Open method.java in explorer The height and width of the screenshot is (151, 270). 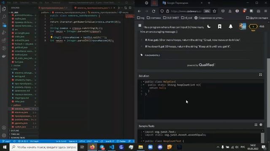(x=21, y=55)
